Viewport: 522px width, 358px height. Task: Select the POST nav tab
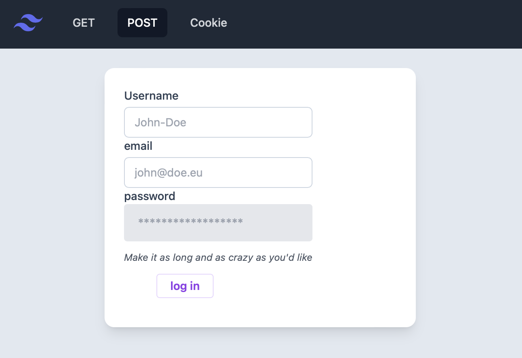(x=142, y=23)
